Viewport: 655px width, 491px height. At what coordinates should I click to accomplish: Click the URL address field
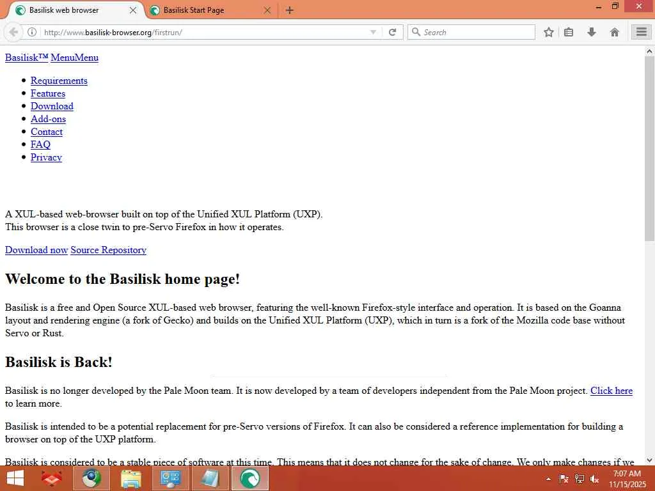[x=205, y=32]
